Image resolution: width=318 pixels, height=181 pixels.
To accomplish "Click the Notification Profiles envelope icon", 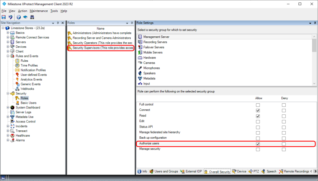I will tap(17, 70).
